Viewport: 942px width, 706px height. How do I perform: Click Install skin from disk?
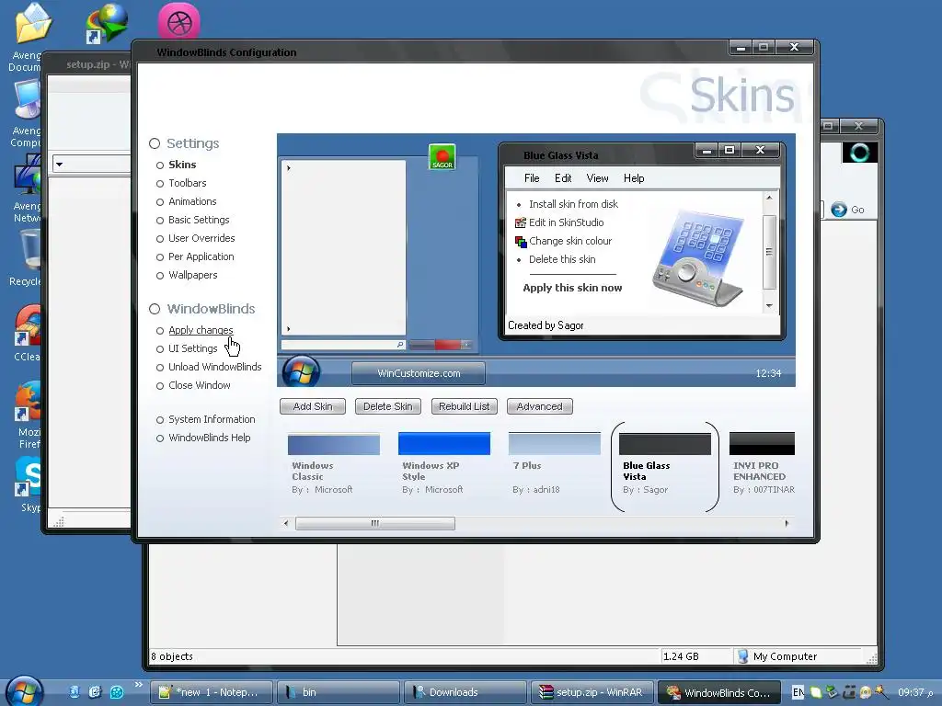click(573, 204)
